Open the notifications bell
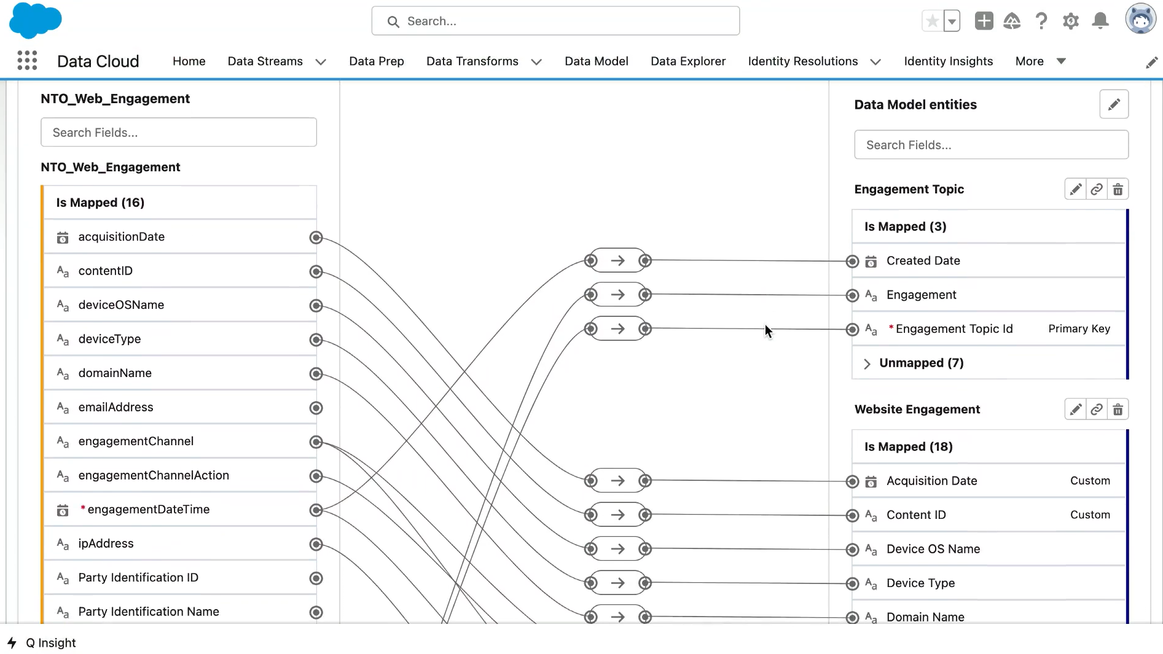 pyautogui.click(x=1100, y=21)
